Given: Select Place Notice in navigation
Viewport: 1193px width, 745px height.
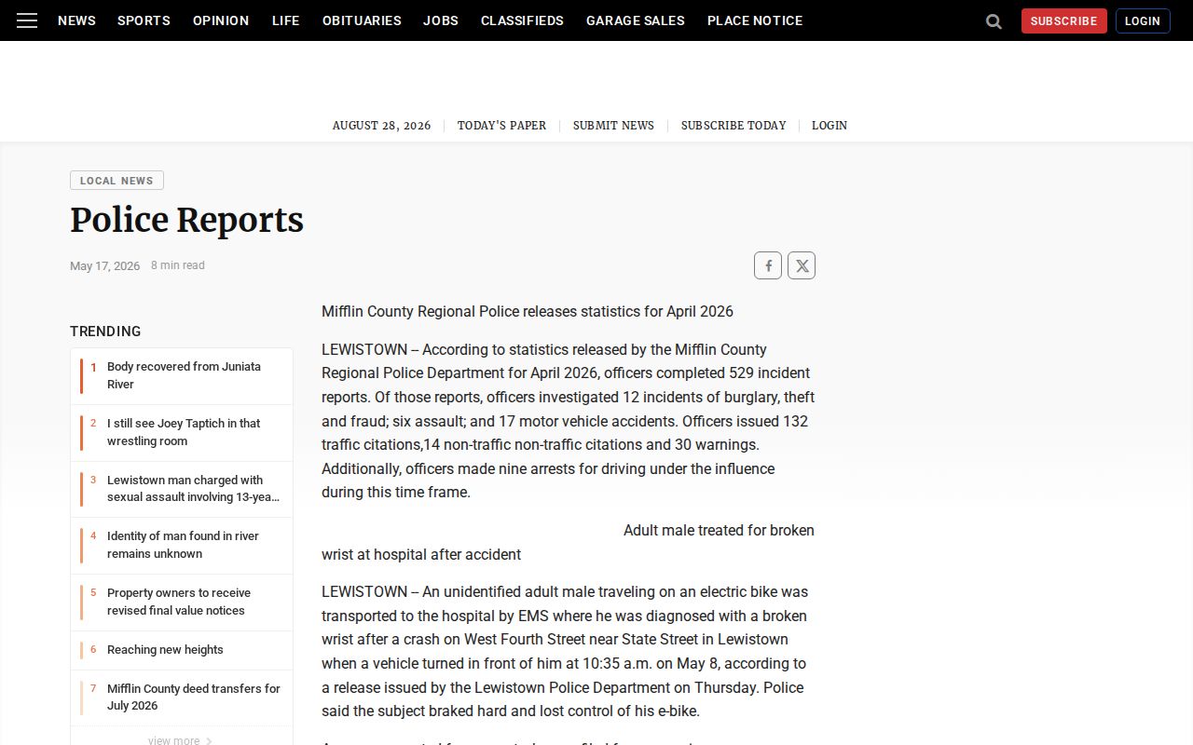Looking at the screenshot, I should (x=755, y=20).
